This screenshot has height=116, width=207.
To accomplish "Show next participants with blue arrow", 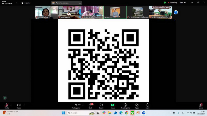I will (176, 12).
